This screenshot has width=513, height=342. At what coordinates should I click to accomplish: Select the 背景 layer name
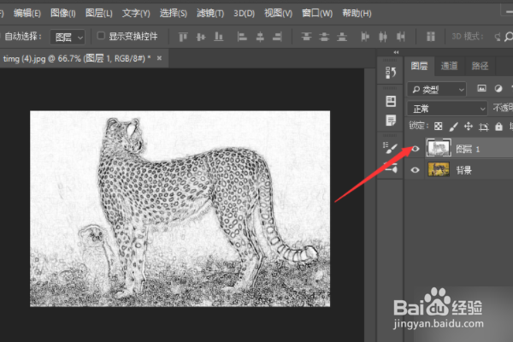[x=463, y=170]
